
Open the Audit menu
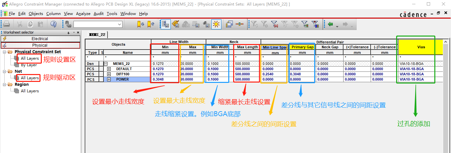click(x=99, y=14)
